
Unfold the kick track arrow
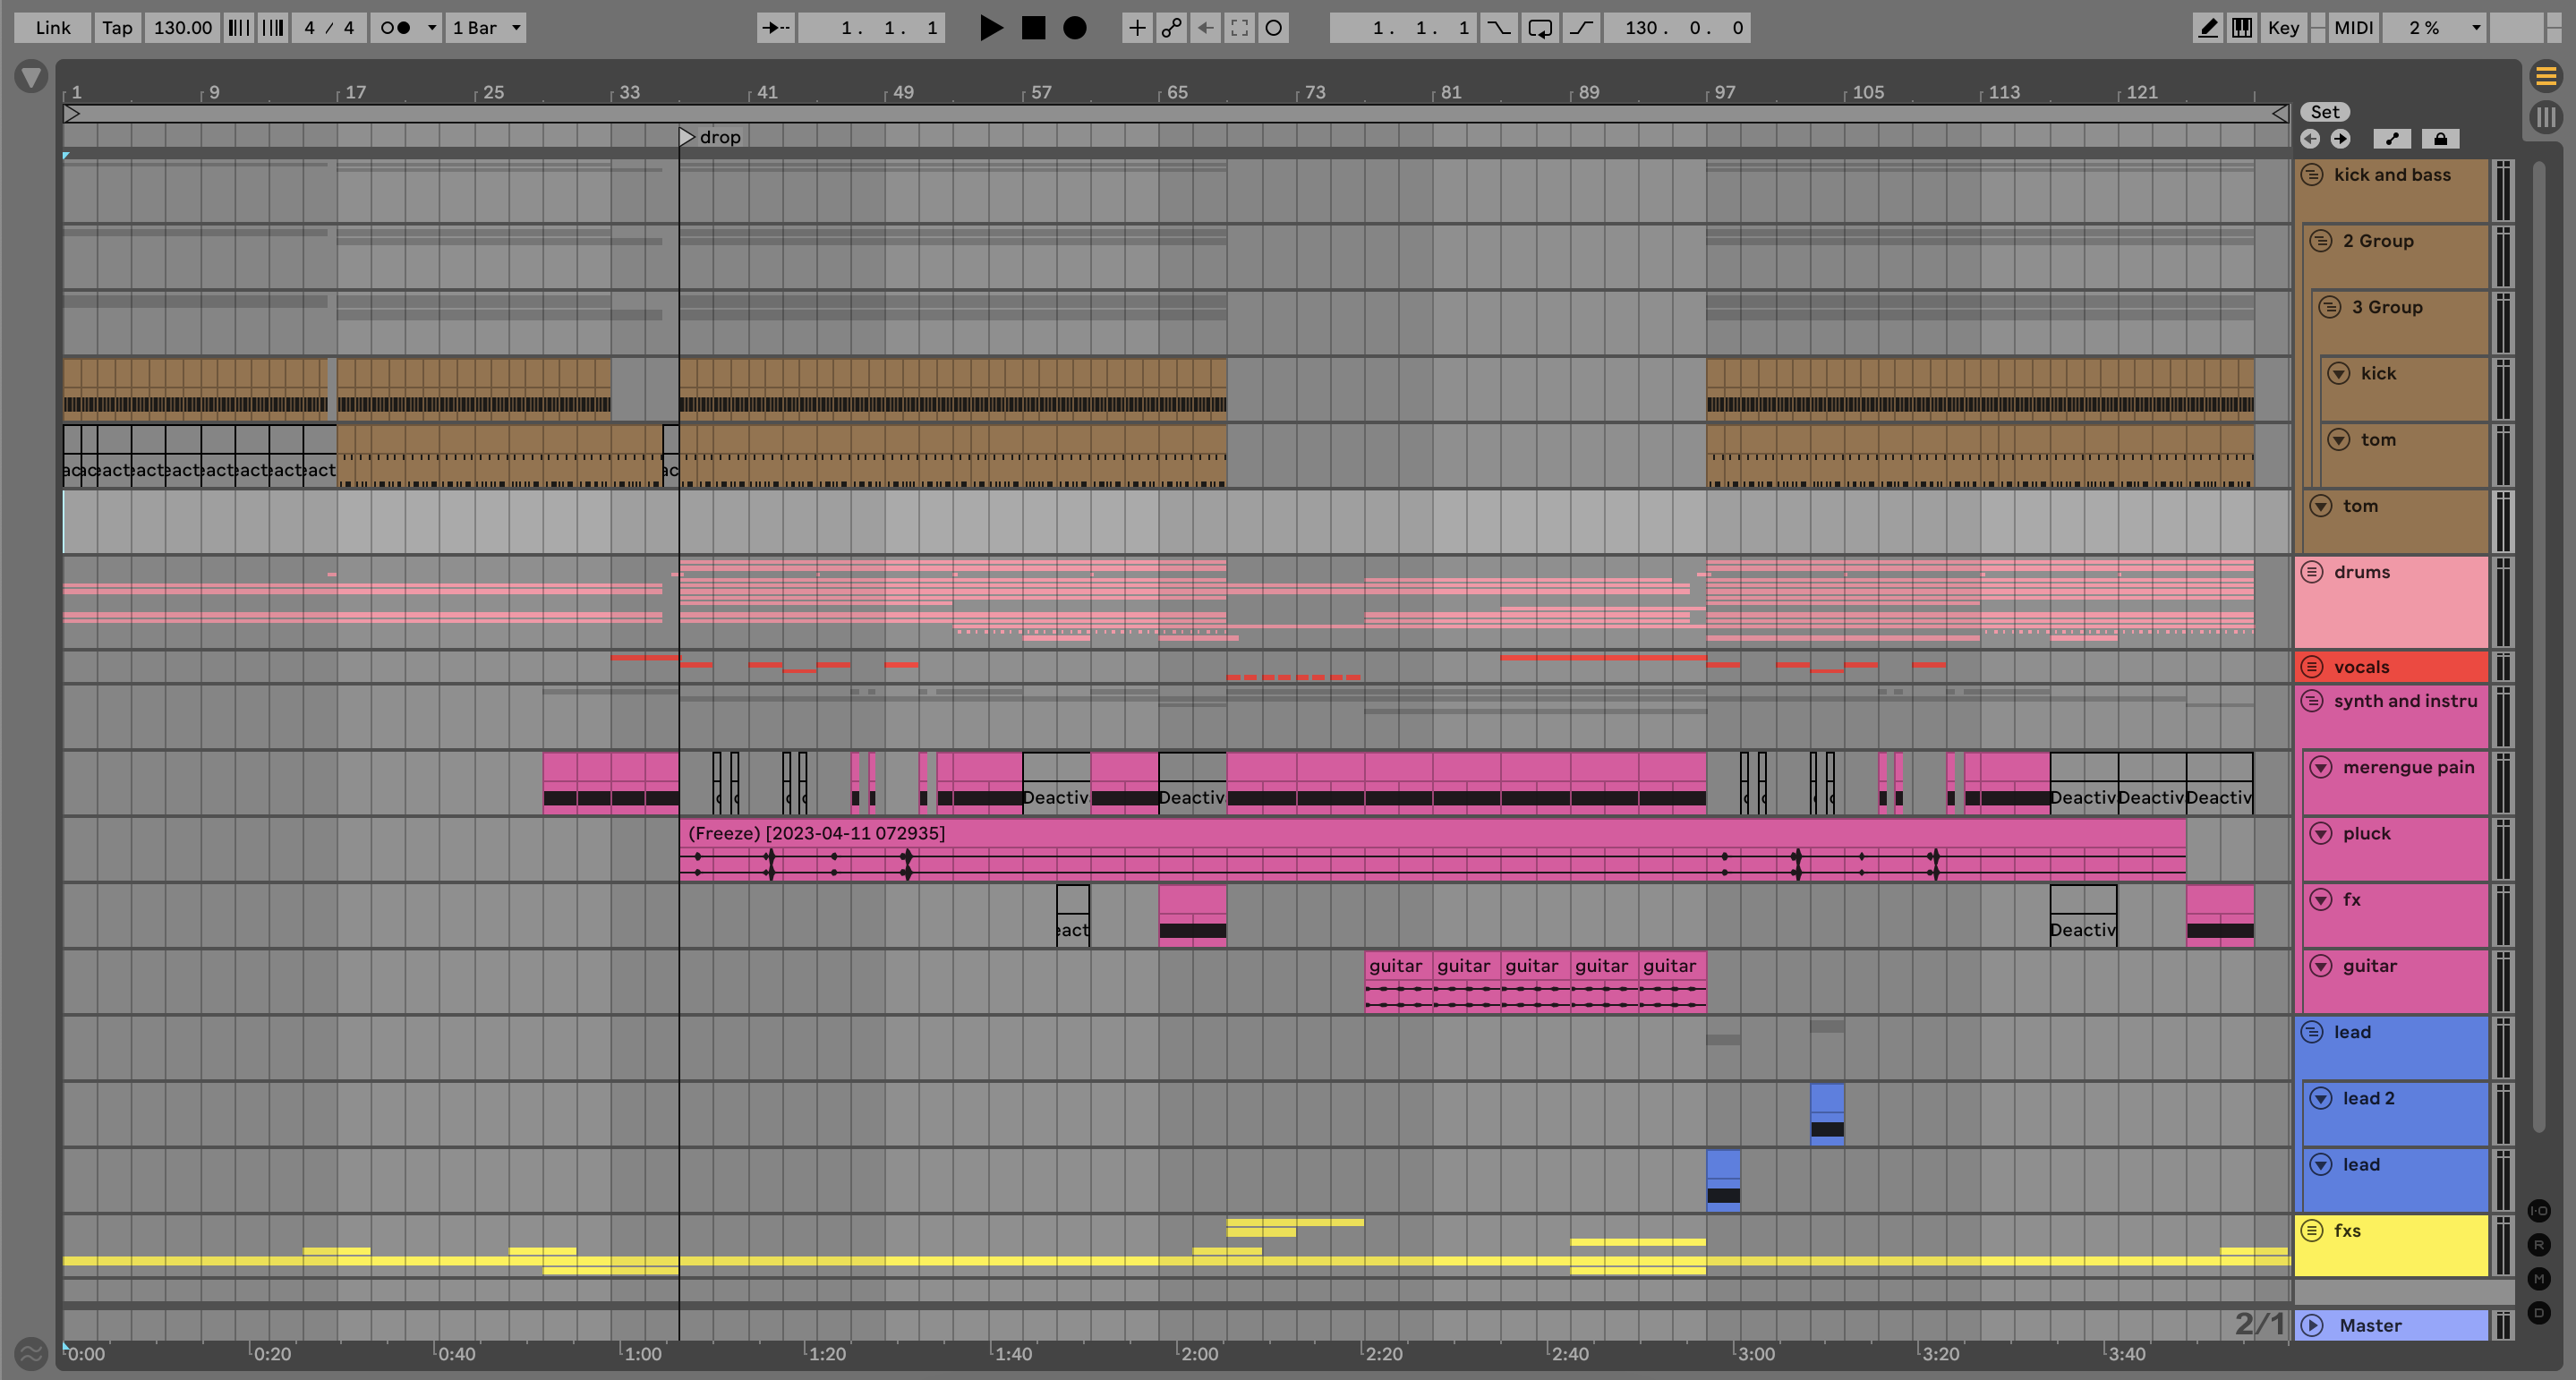tap(2338, 374)
